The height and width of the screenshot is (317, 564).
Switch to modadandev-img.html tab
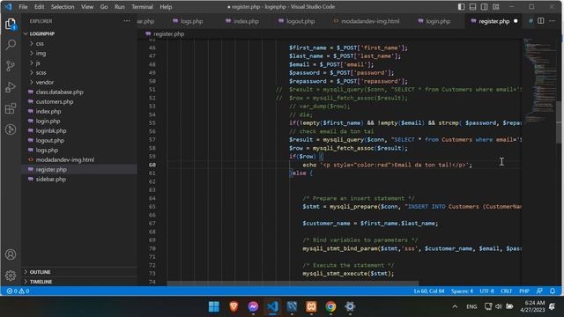367,21
